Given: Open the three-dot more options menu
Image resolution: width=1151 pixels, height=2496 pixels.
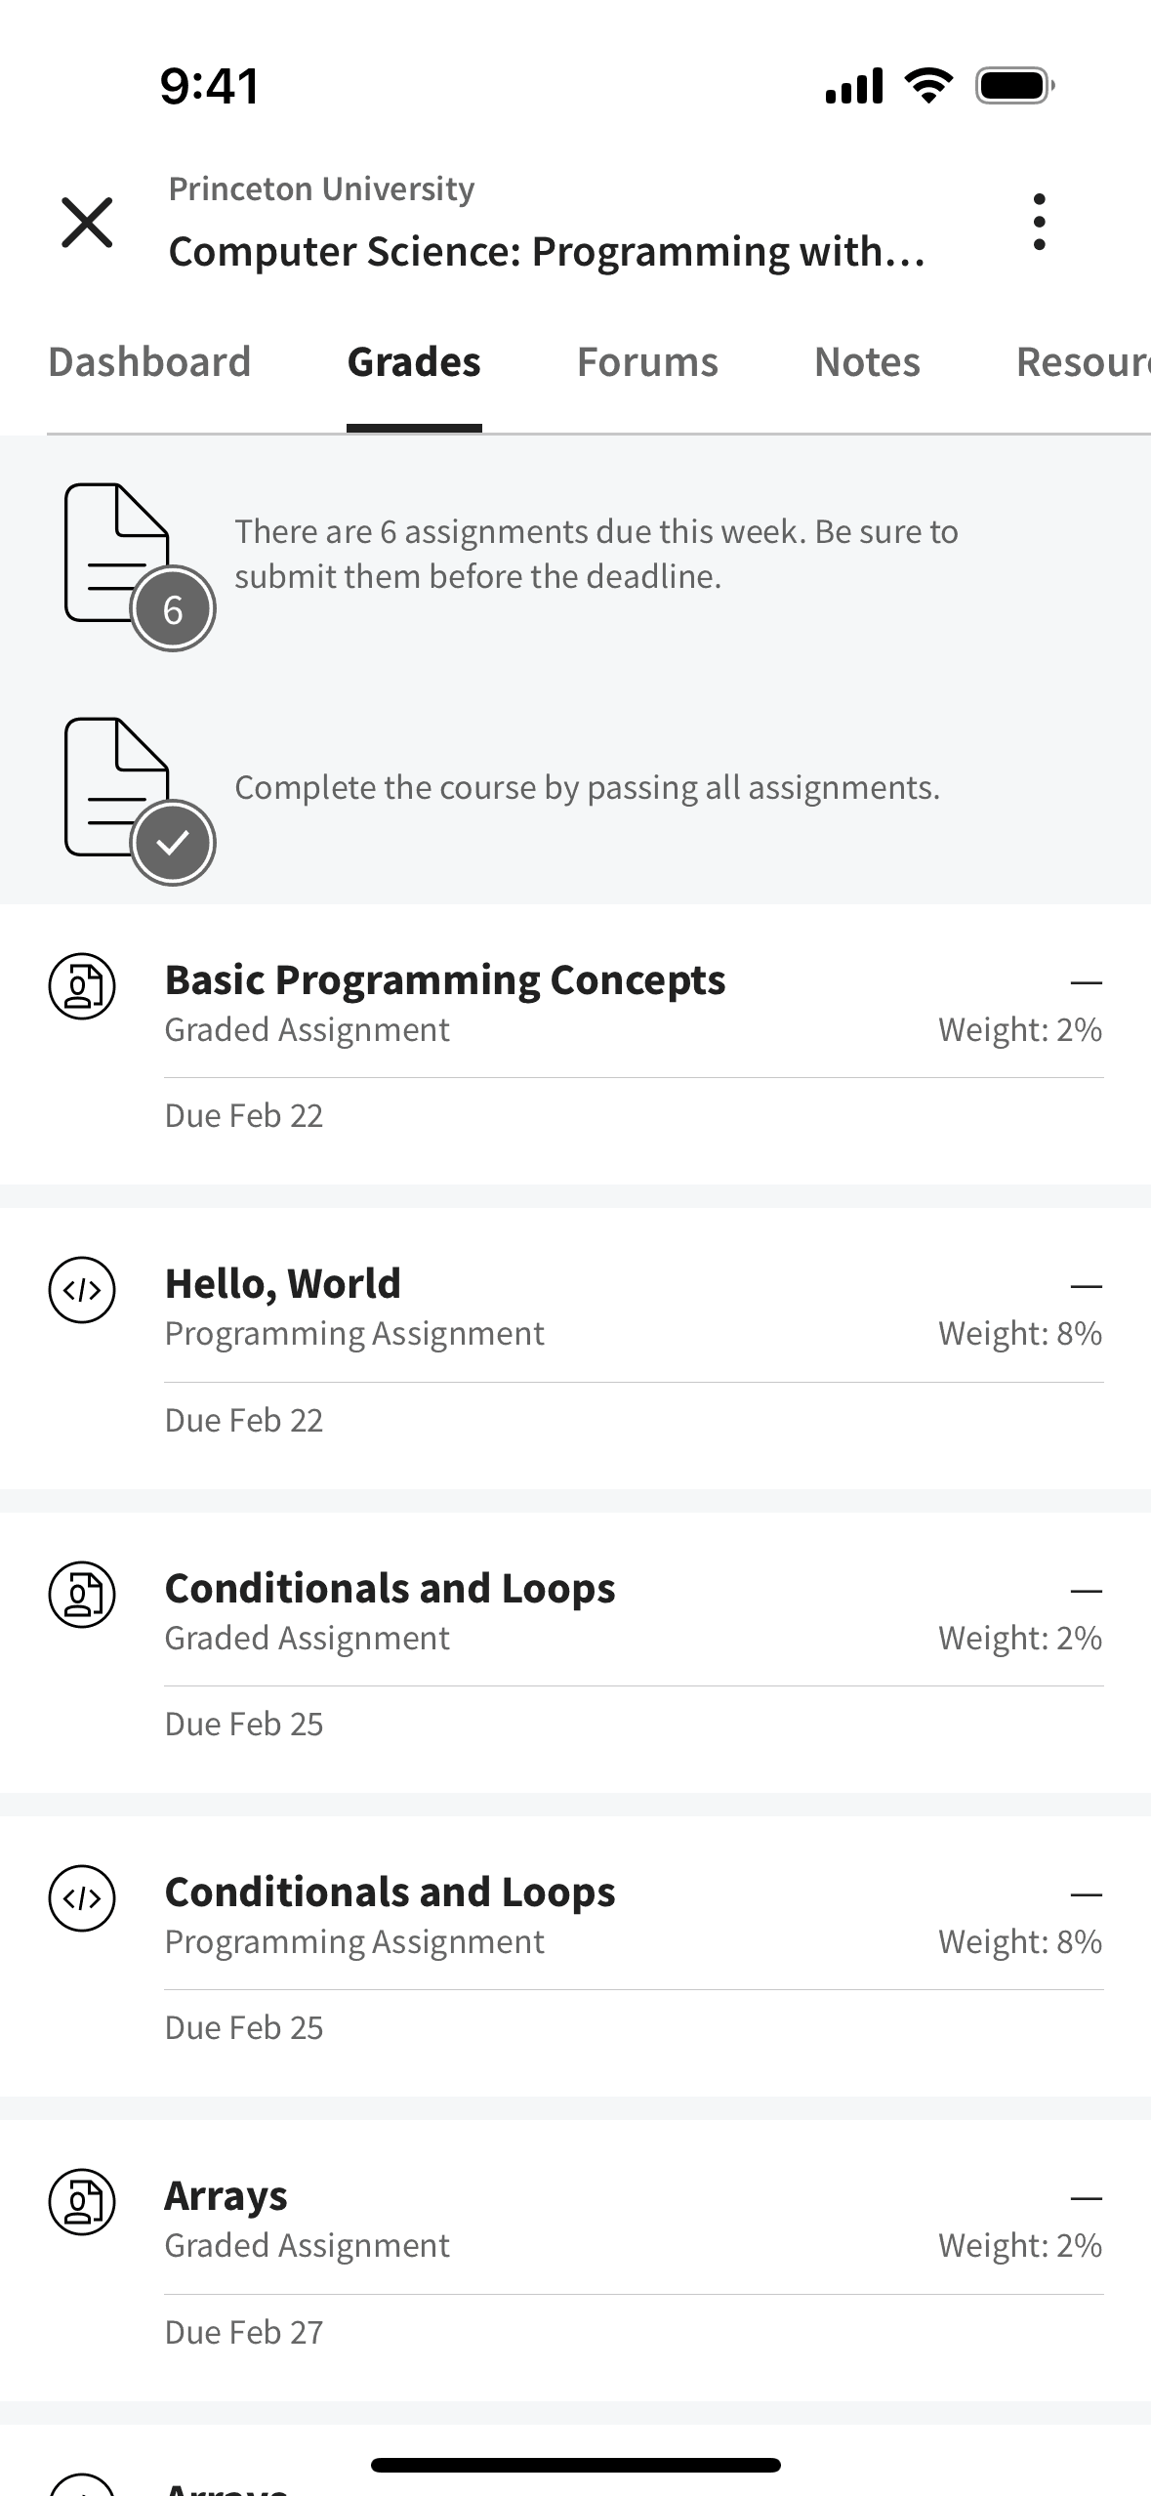Looking at the screenshot, I should tap(1039, 222).
